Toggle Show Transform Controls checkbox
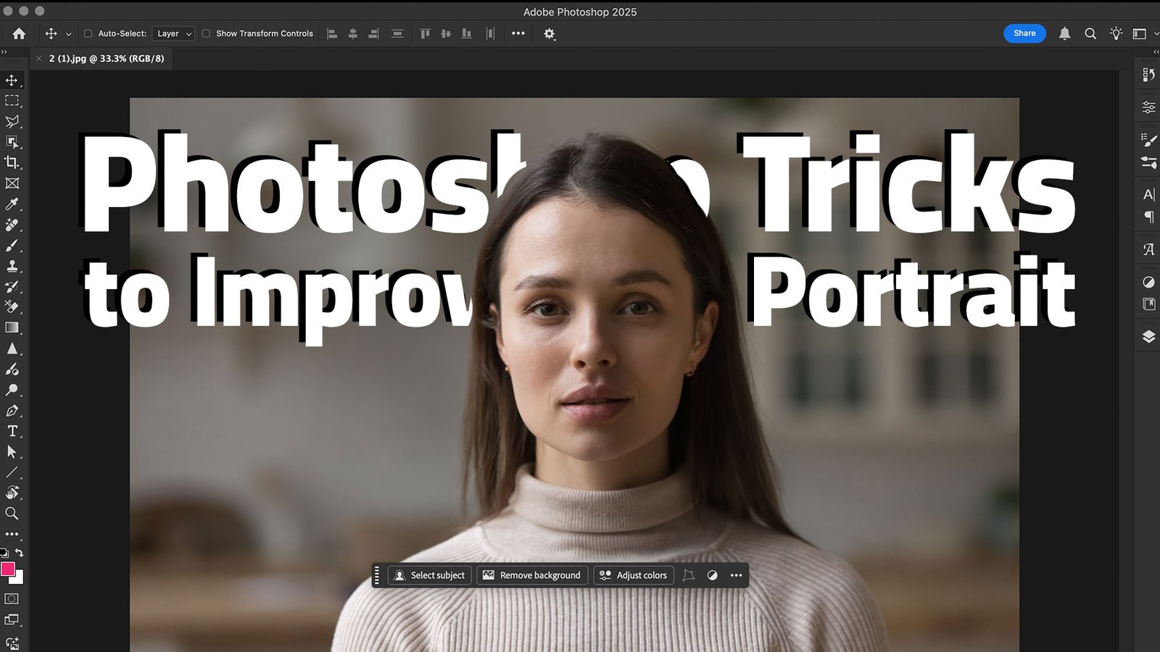The height and width of the screenshot is (652, 1160). click(x=206, y=33)
